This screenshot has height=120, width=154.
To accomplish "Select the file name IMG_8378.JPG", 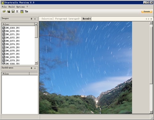I will (12, 57).
